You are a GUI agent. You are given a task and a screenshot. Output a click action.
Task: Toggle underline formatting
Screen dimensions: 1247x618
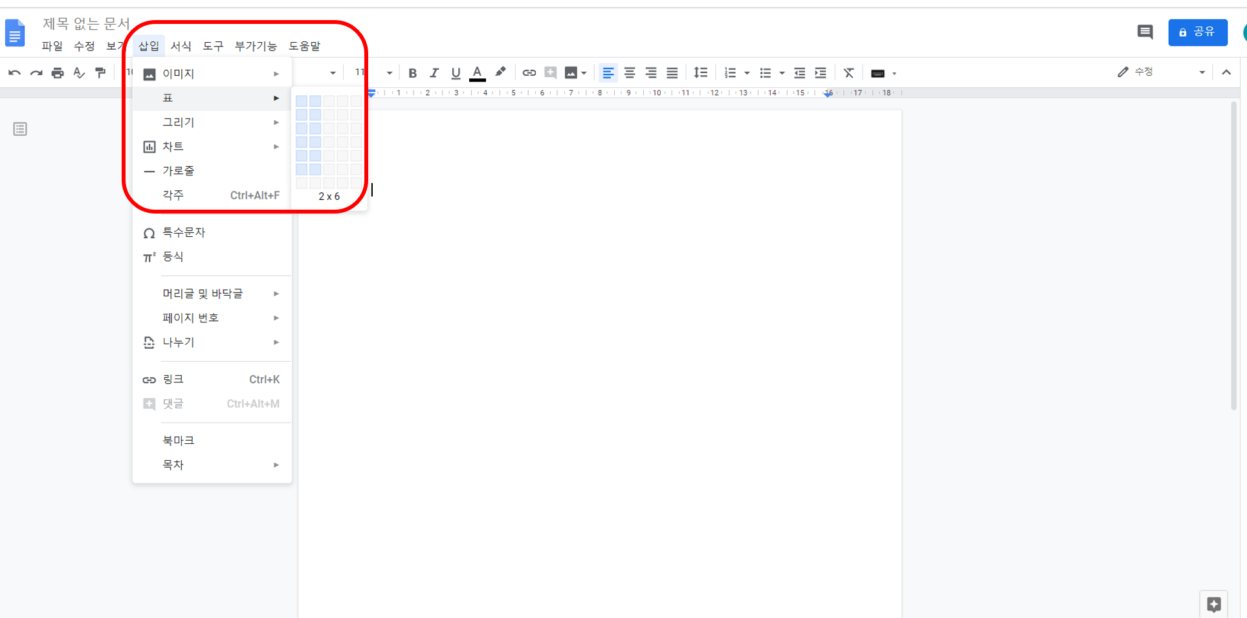pyautogui.click(x=456, y=73)
